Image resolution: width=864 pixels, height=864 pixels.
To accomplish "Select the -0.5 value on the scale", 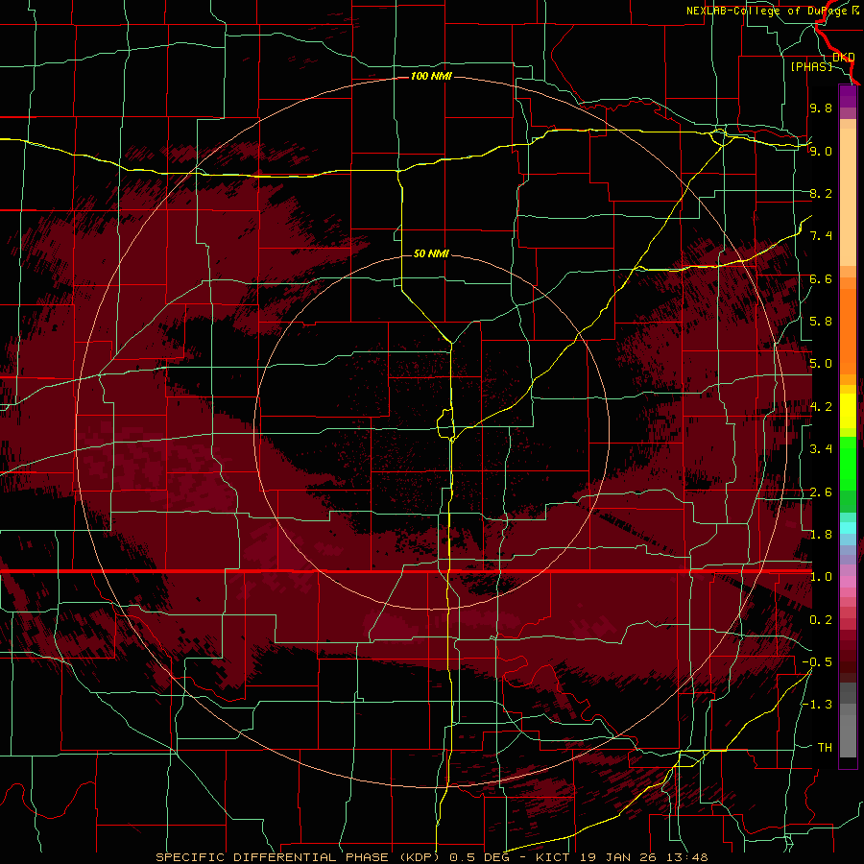I will point(817,662).
